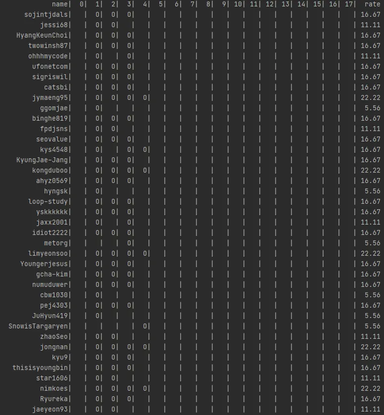Click the column 4 mark for SnowisTargaryen
The image size is (384, 415).
(x=145, y=326)
